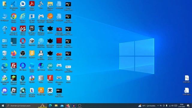This screenshot has height=108, width=192.
Task: Select the FileZilla Client desktop shortcut
Action: click(14, 67)
